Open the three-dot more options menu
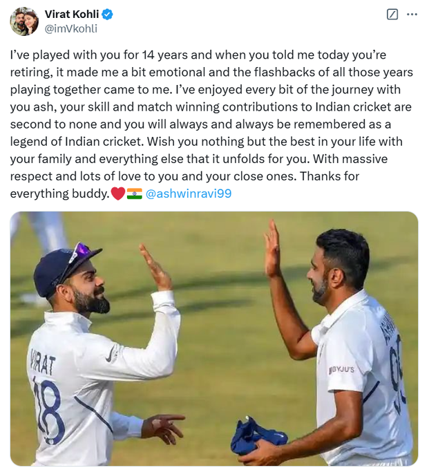 coord(412,14)
